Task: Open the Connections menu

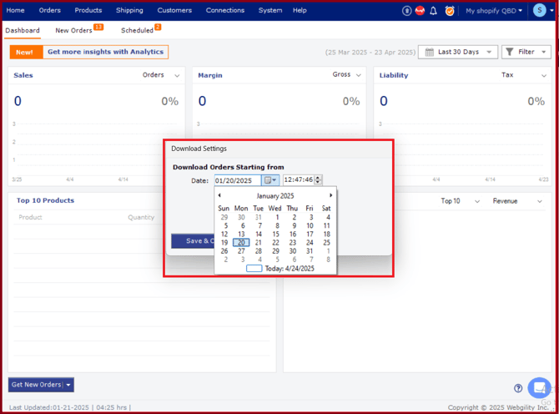Action: [225, 10]
